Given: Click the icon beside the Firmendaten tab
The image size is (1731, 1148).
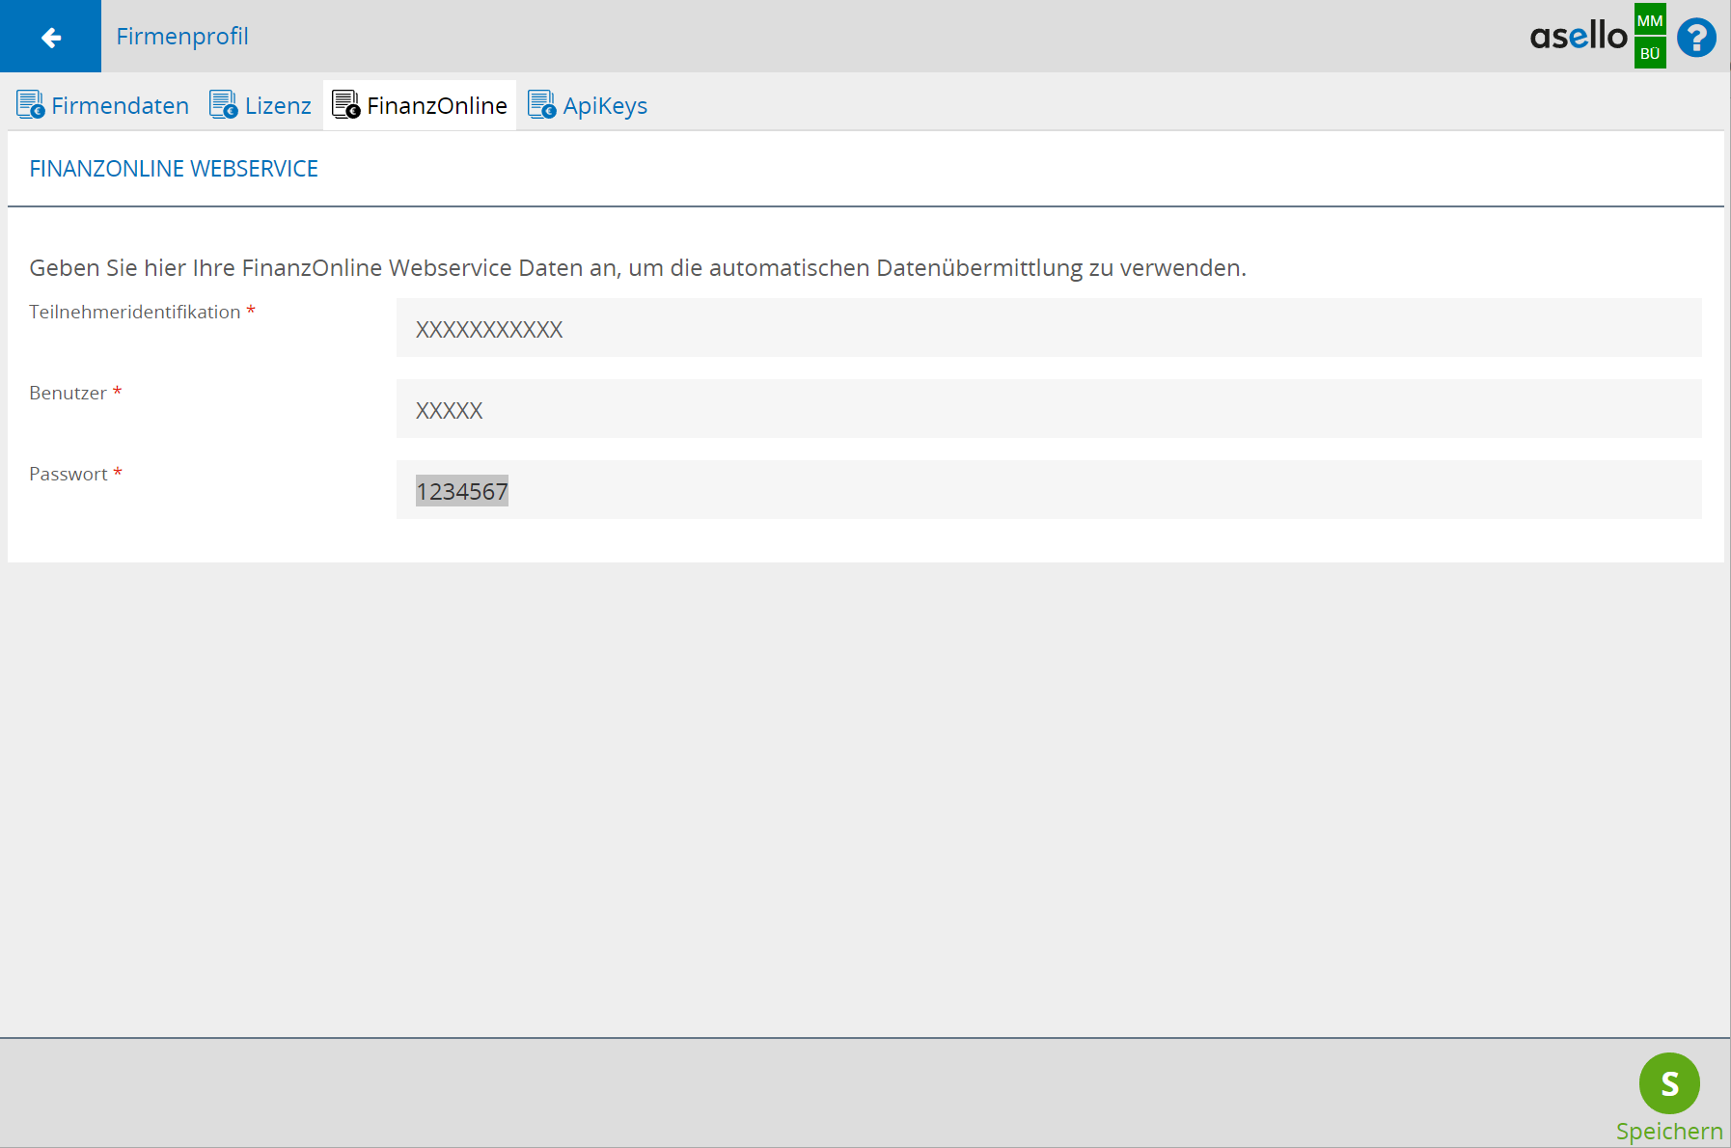Looking at the screenshot, I should (30, 105).
